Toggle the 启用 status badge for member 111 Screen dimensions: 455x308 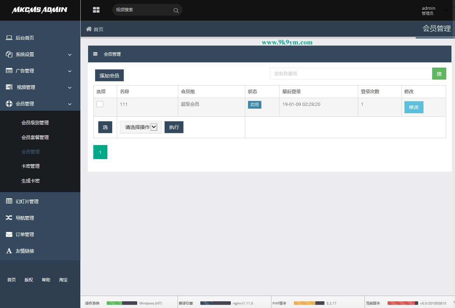point(254,104)
